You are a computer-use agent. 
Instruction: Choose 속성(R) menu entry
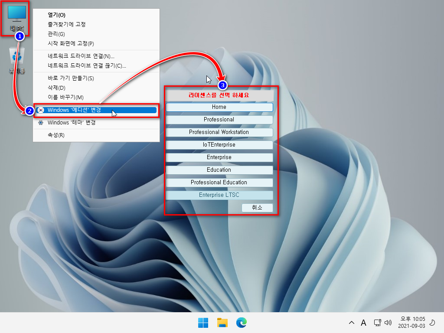coord(96,135)
